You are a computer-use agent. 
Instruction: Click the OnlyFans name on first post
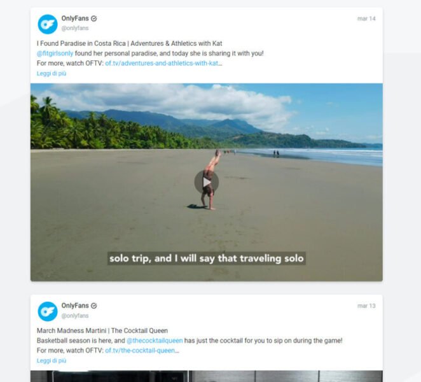pyautogui.click(x=75, y=18)
